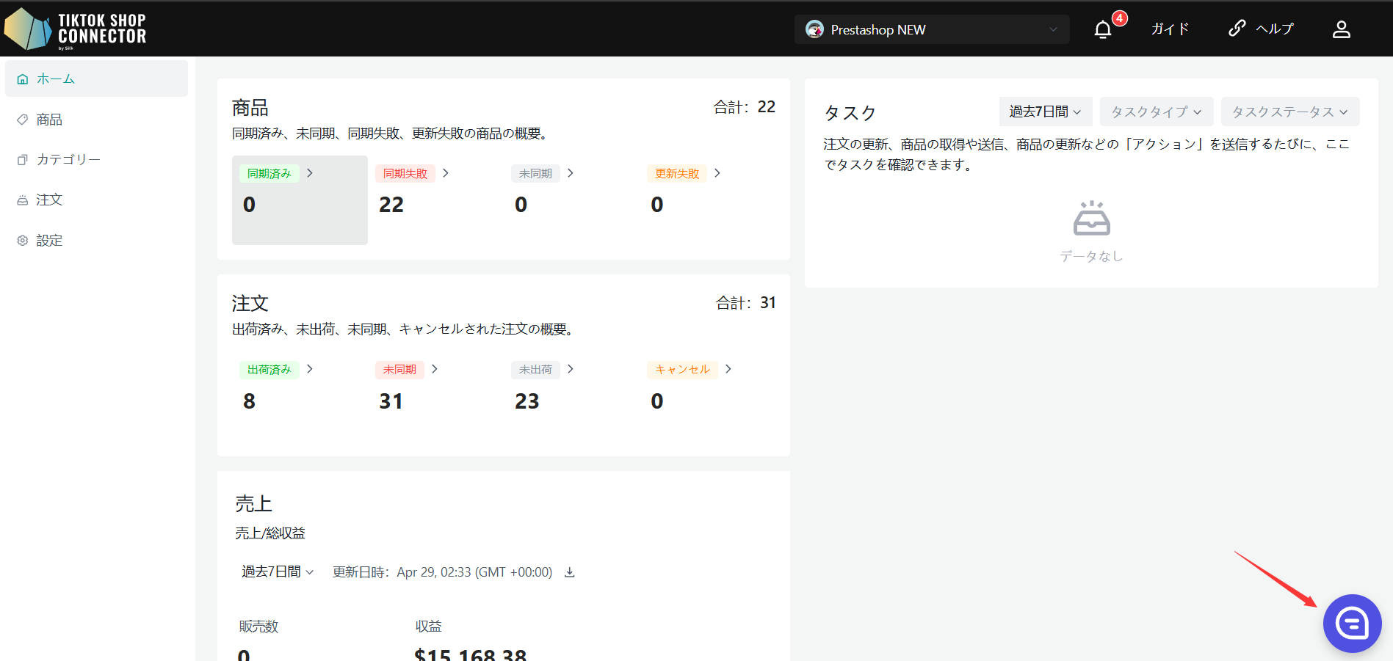Change the 過去7日間 period in 売上 section
Viewport: 1393px width, 661px height.
[x=278, y=572]
